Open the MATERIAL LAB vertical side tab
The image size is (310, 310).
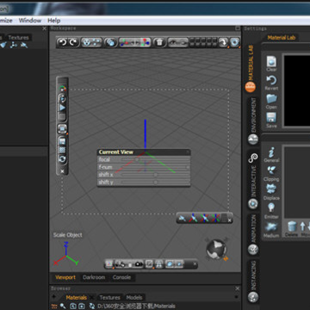[x=251, y=68]
